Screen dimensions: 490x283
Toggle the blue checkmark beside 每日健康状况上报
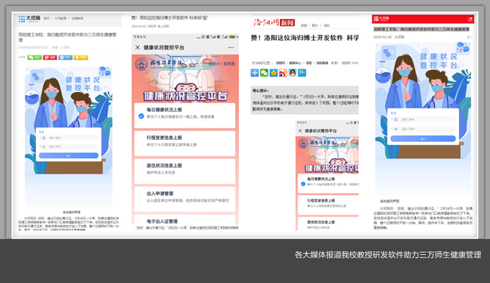coord(140,115)
